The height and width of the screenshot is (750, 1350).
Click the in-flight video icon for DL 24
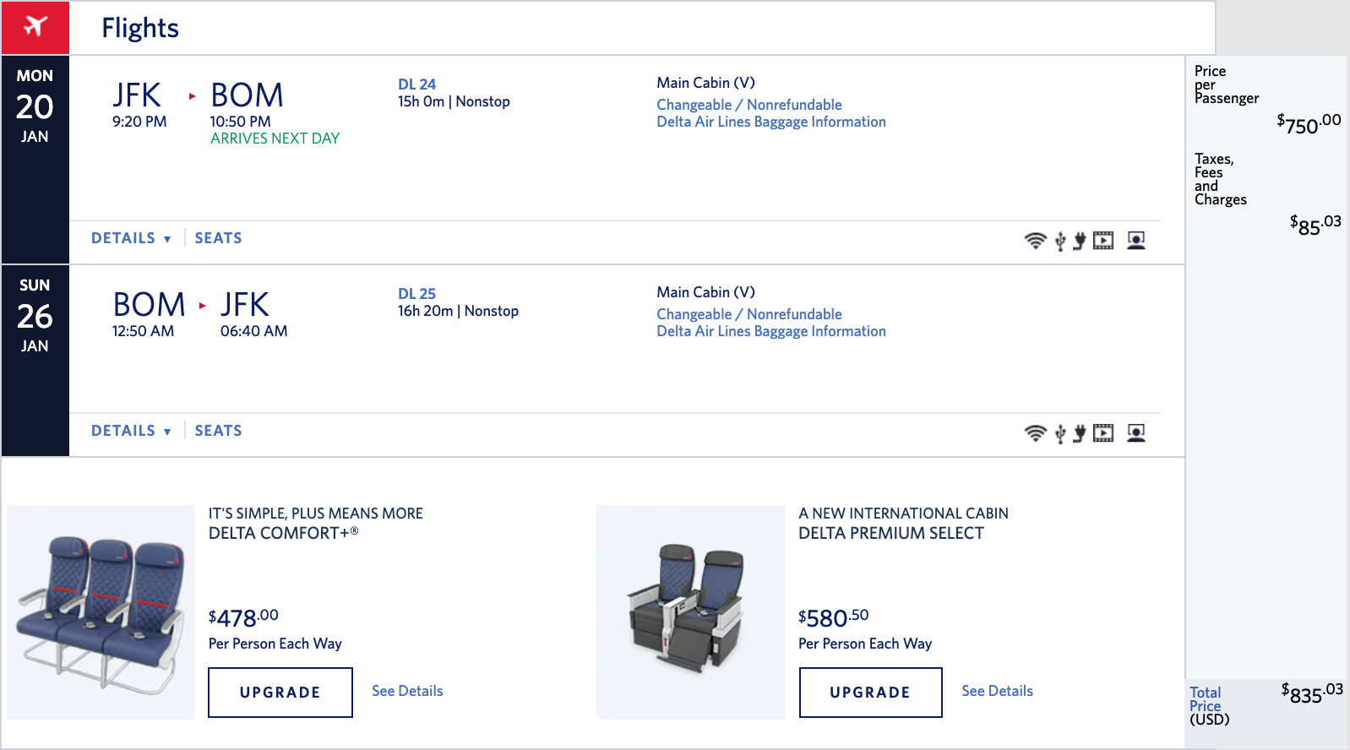coord(1103,241)
